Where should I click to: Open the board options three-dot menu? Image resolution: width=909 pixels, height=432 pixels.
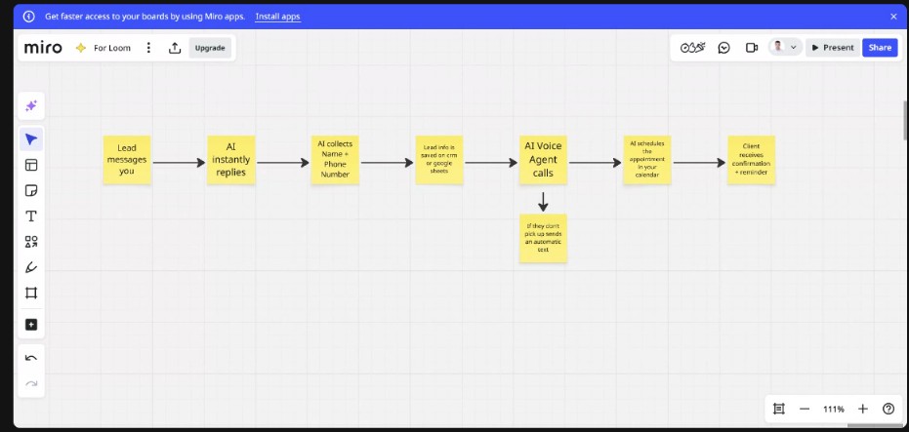[148, 48]
